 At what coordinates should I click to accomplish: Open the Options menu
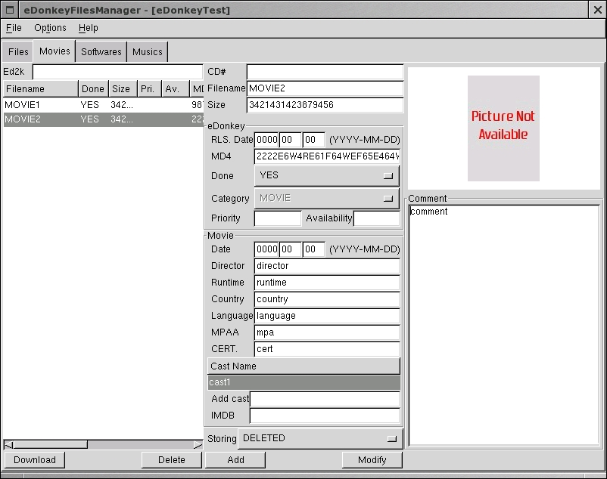50,28
